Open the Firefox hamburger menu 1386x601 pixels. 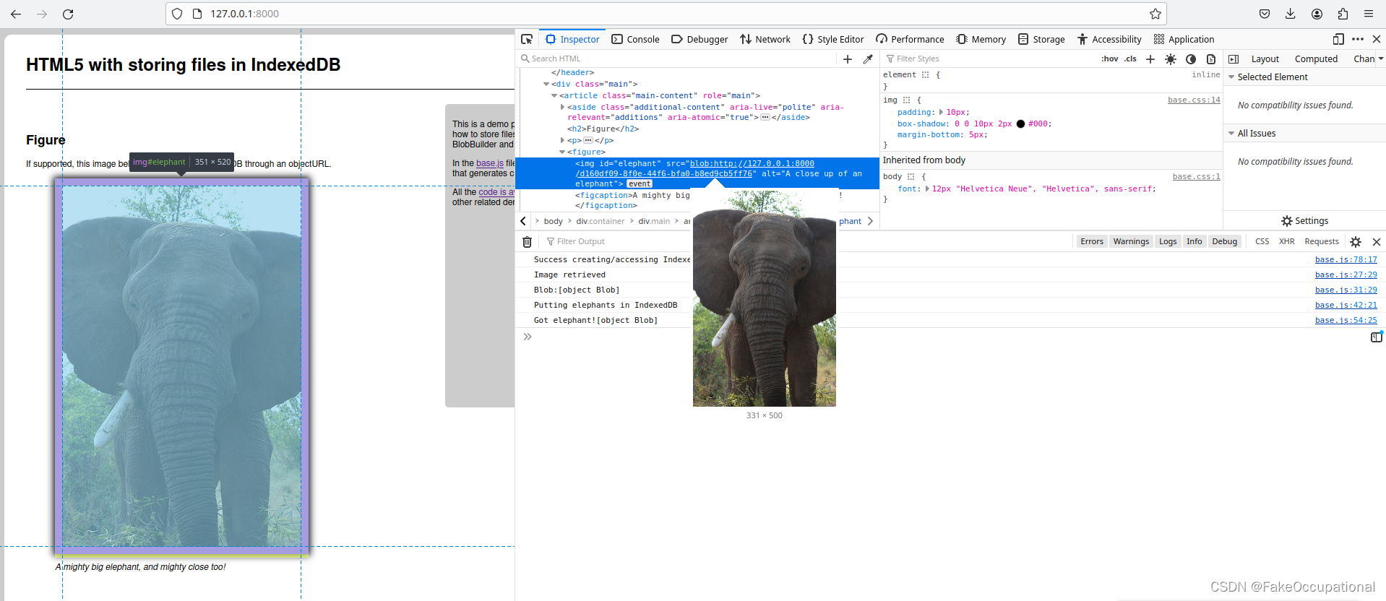coord(1369,14)
